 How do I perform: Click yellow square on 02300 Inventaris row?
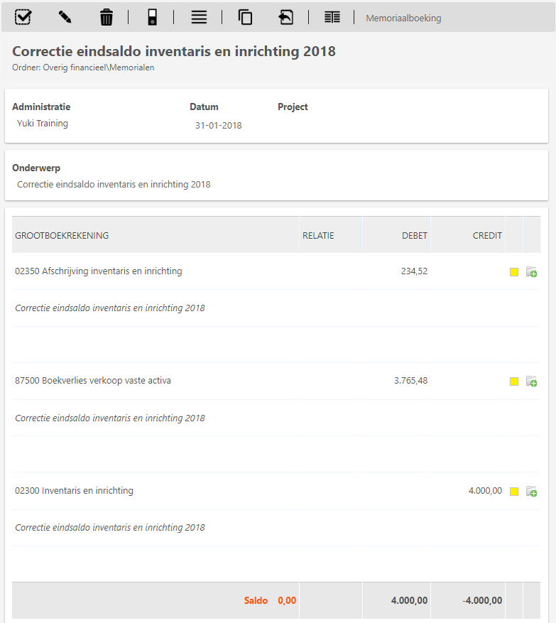(514, 492)
